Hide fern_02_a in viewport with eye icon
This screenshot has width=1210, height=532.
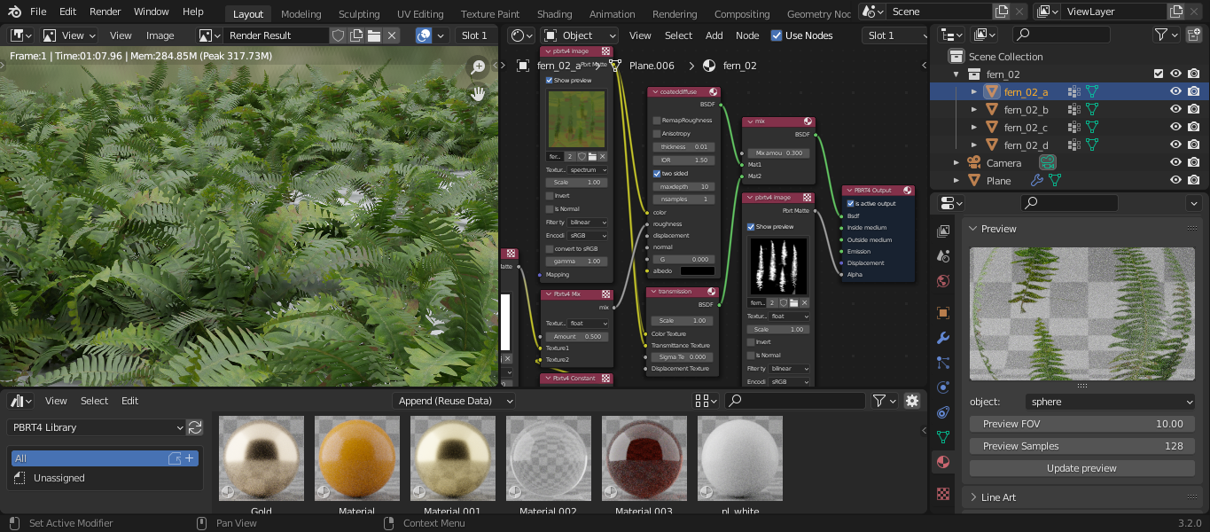tap(1175, 92)
